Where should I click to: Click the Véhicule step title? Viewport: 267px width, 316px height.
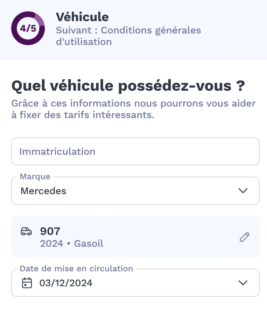pyautogui.click(x=82, y=17)
